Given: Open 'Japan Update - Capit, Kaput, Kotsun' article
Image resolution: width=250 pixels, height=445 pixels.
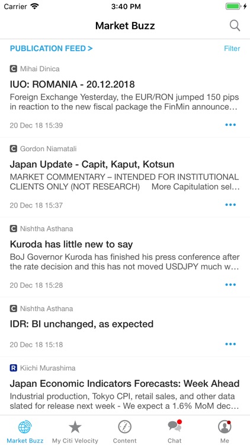Looking at the screenshot, I should pyautogui.click(x=92, y=164).
